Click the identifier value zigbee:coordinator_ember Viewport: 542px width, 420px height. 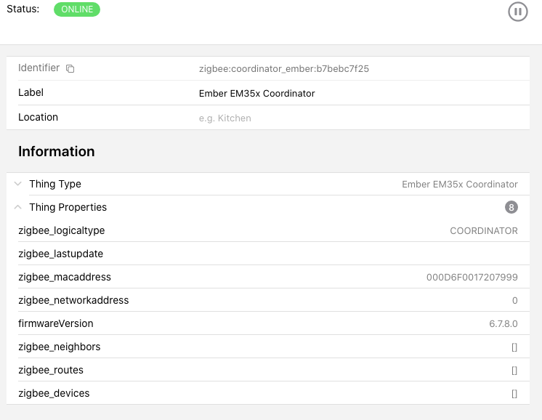(x=288, y=69)
